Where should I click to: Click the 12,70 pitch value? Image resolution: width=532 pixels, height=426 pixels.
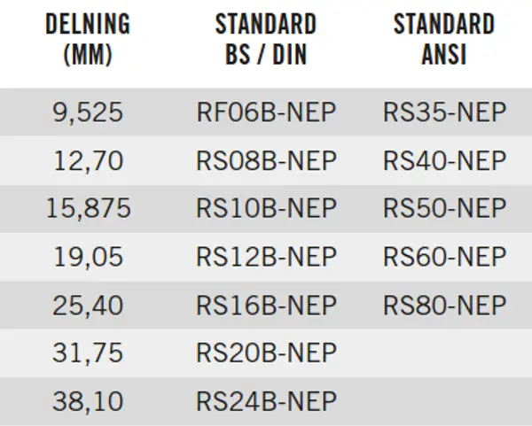(x=88, y=160)
